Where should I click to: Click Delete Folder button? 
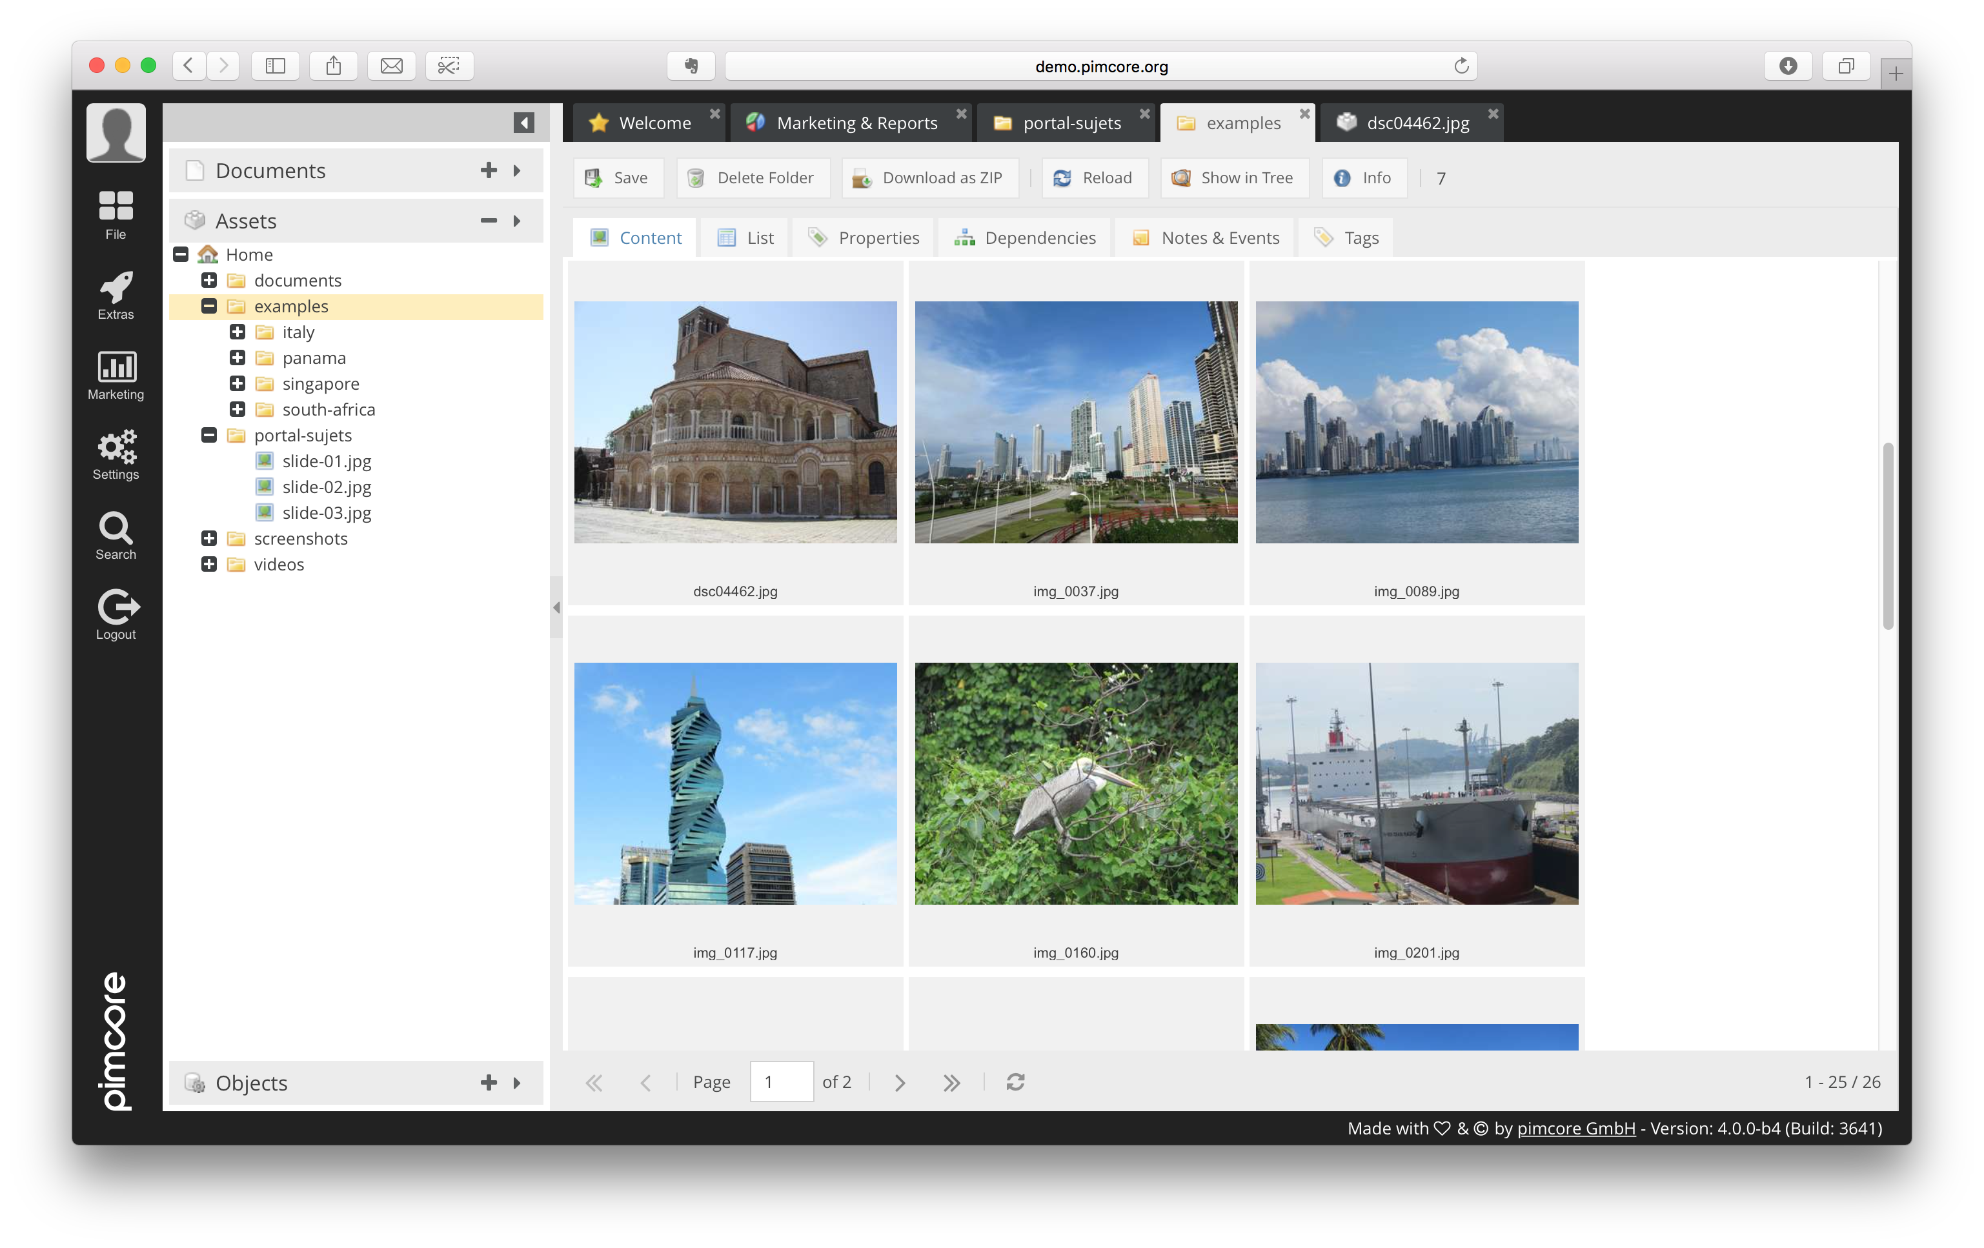coord(753,178)
